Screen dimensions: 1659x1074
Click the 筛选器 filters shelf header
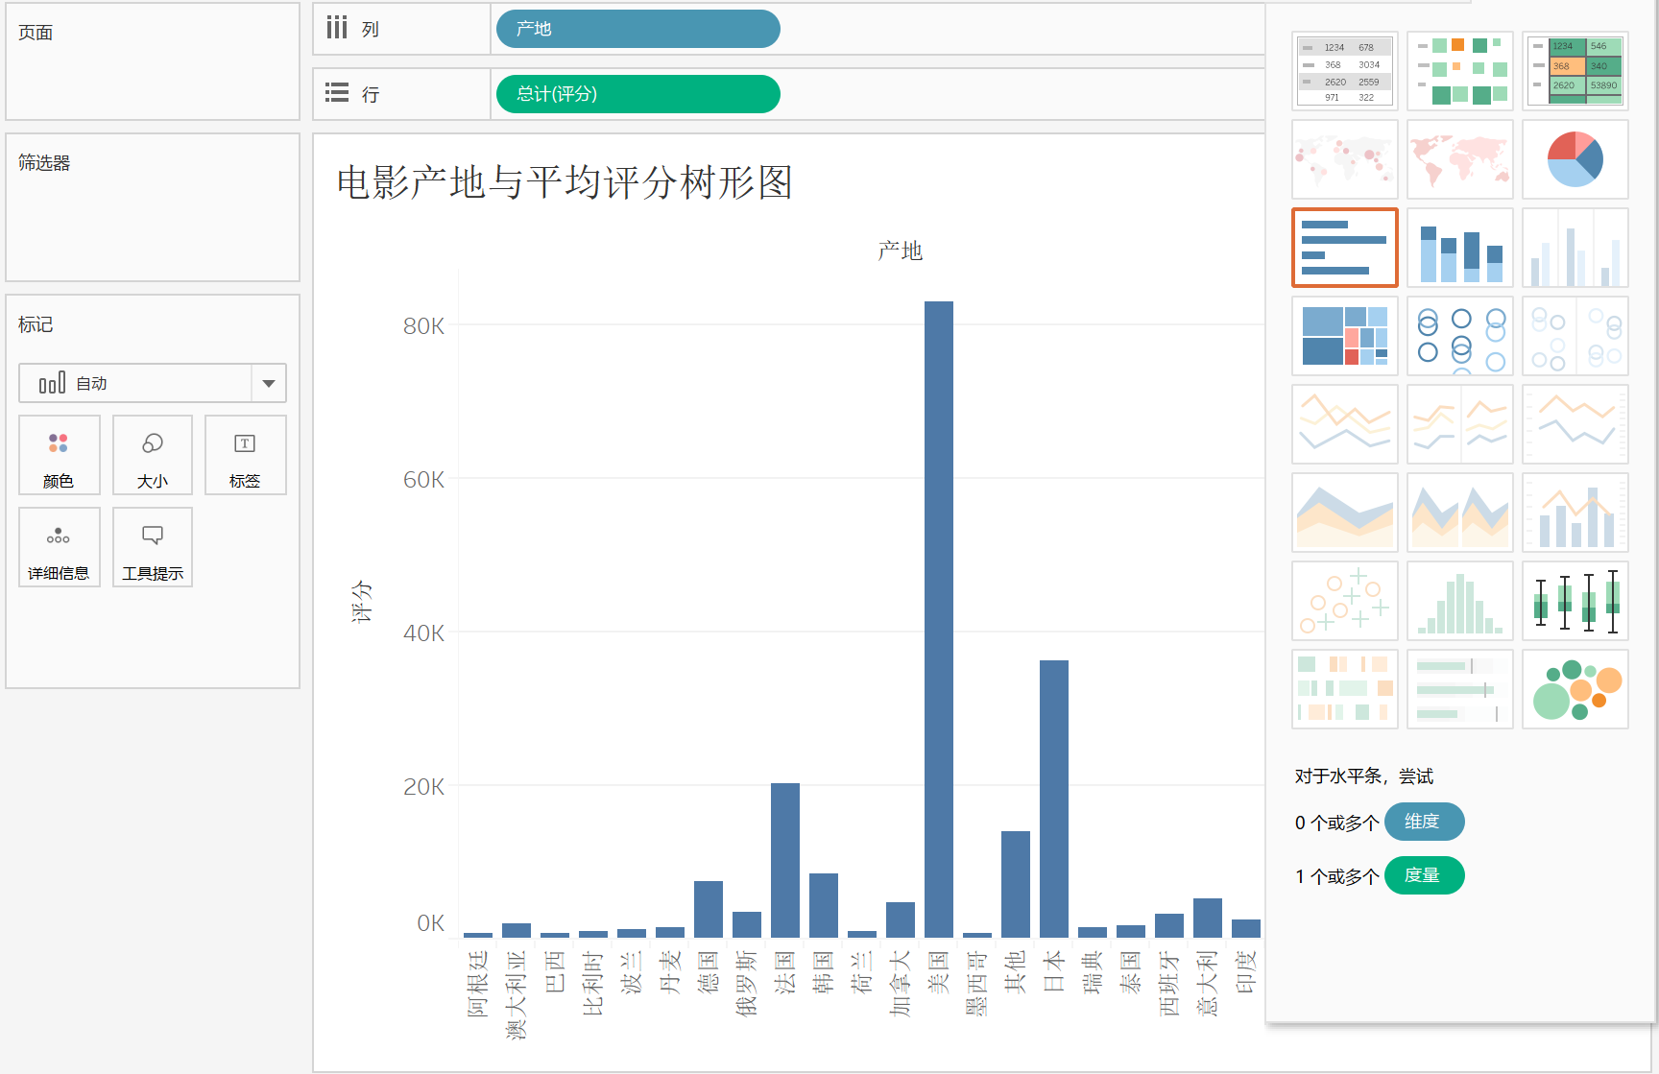(44, 163)
